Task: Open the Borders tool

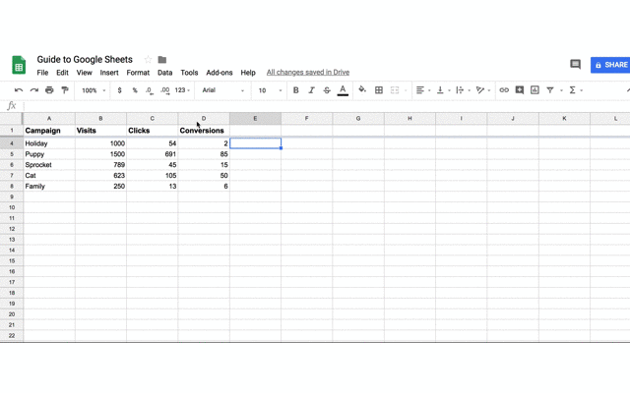Action: pyautogui.click(x=378, y=90)
